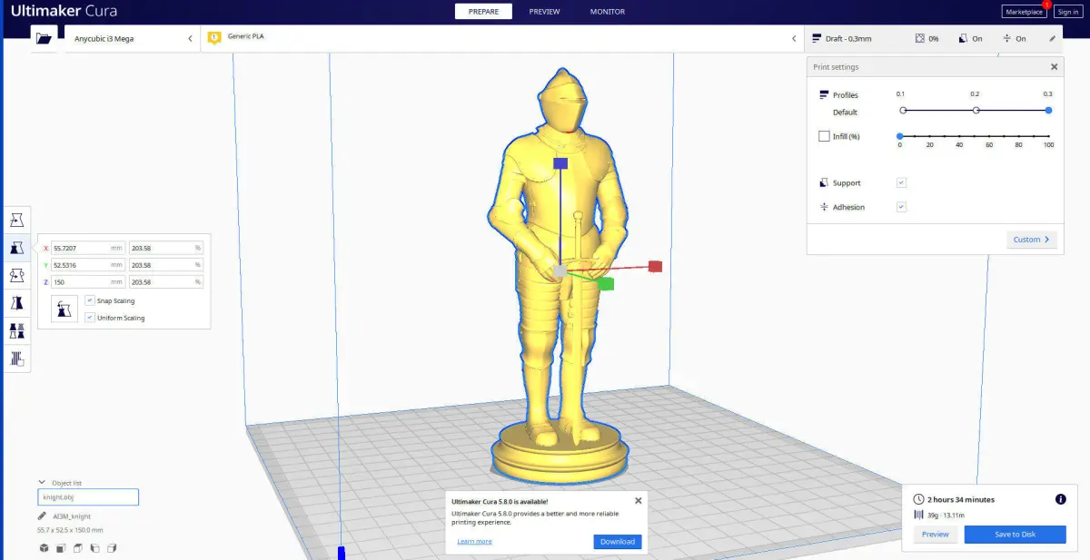The width and height of the screenshot is (1090, 560).
Task: Select the Scale tool in left toolbar
Action: (x=16, y=247)
